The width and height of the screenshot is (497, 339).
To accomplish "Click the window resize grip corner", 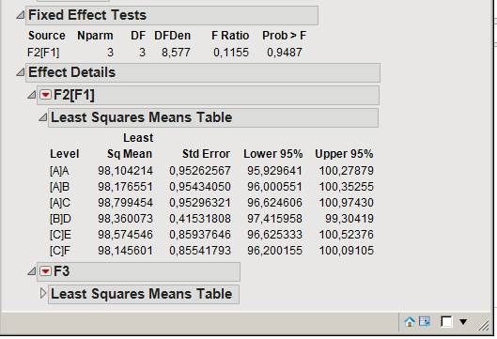I will tap(483, 325).
